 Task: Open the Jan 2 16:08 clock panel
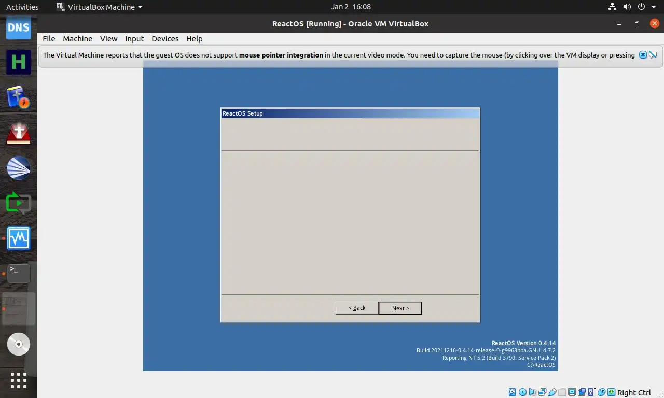coord(351,7)
